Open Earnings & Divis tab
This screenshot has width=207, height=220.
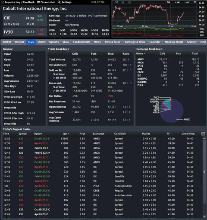(x=135, y=42)
